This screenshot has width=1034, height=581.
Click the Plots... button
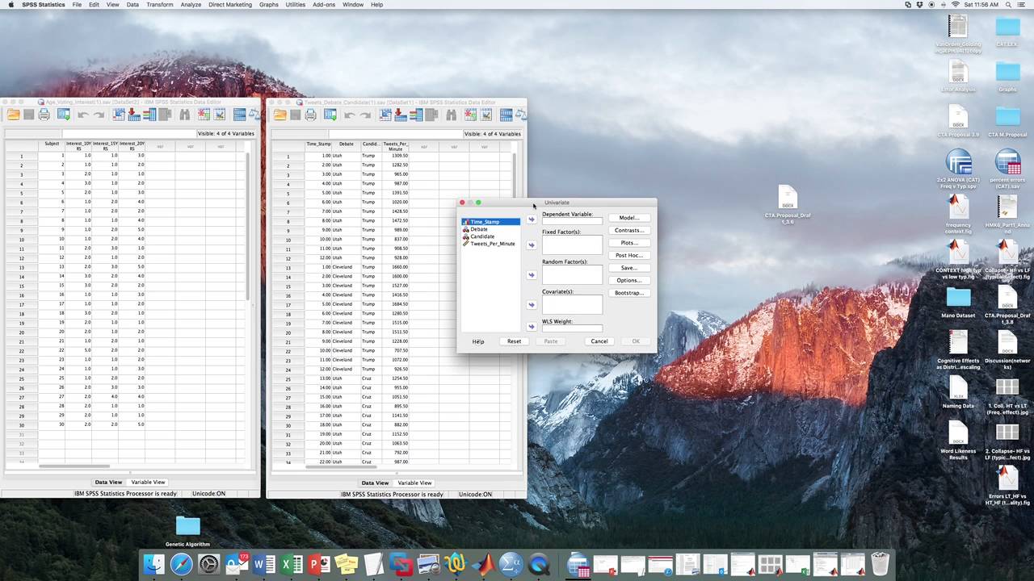(x=628, y=243)
